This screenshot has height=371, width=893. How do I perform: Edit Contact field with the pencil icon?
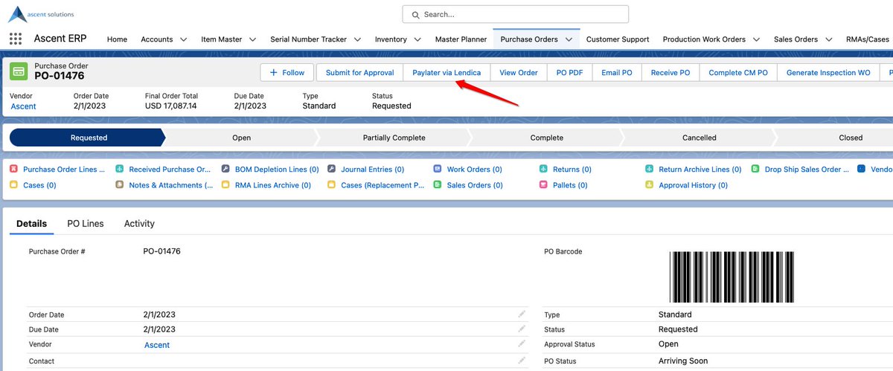tap(522, 360)
